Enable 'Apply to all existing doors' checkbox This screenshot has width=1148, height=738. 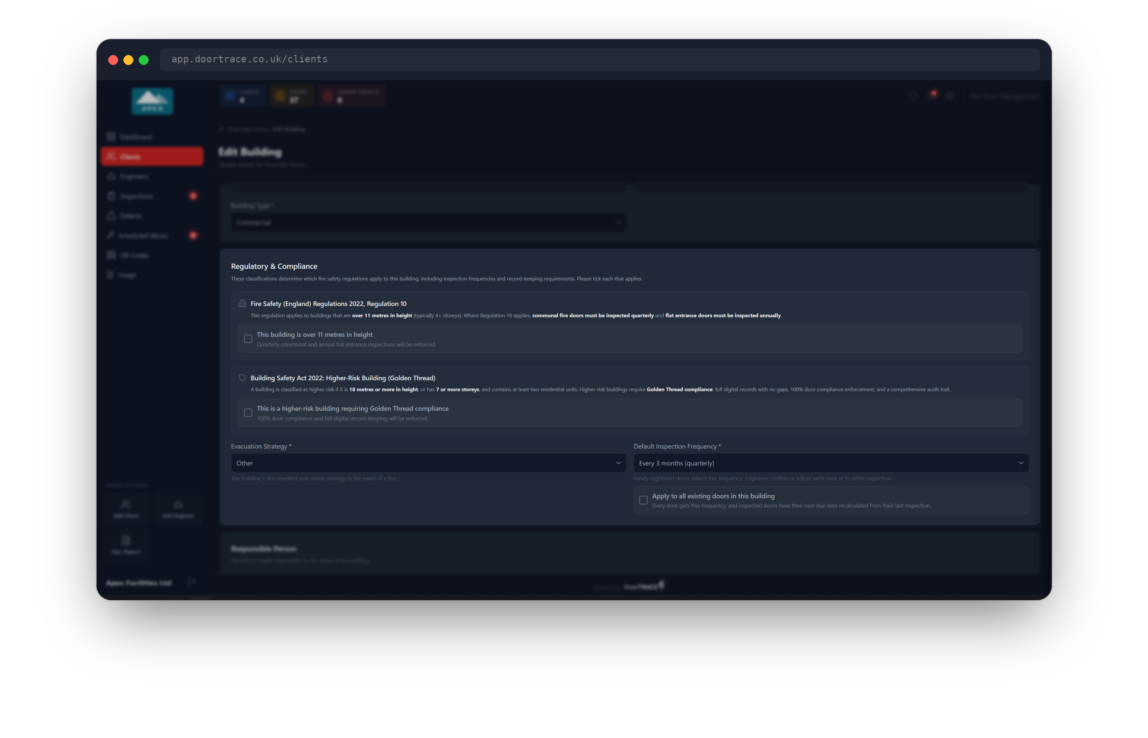643,500
